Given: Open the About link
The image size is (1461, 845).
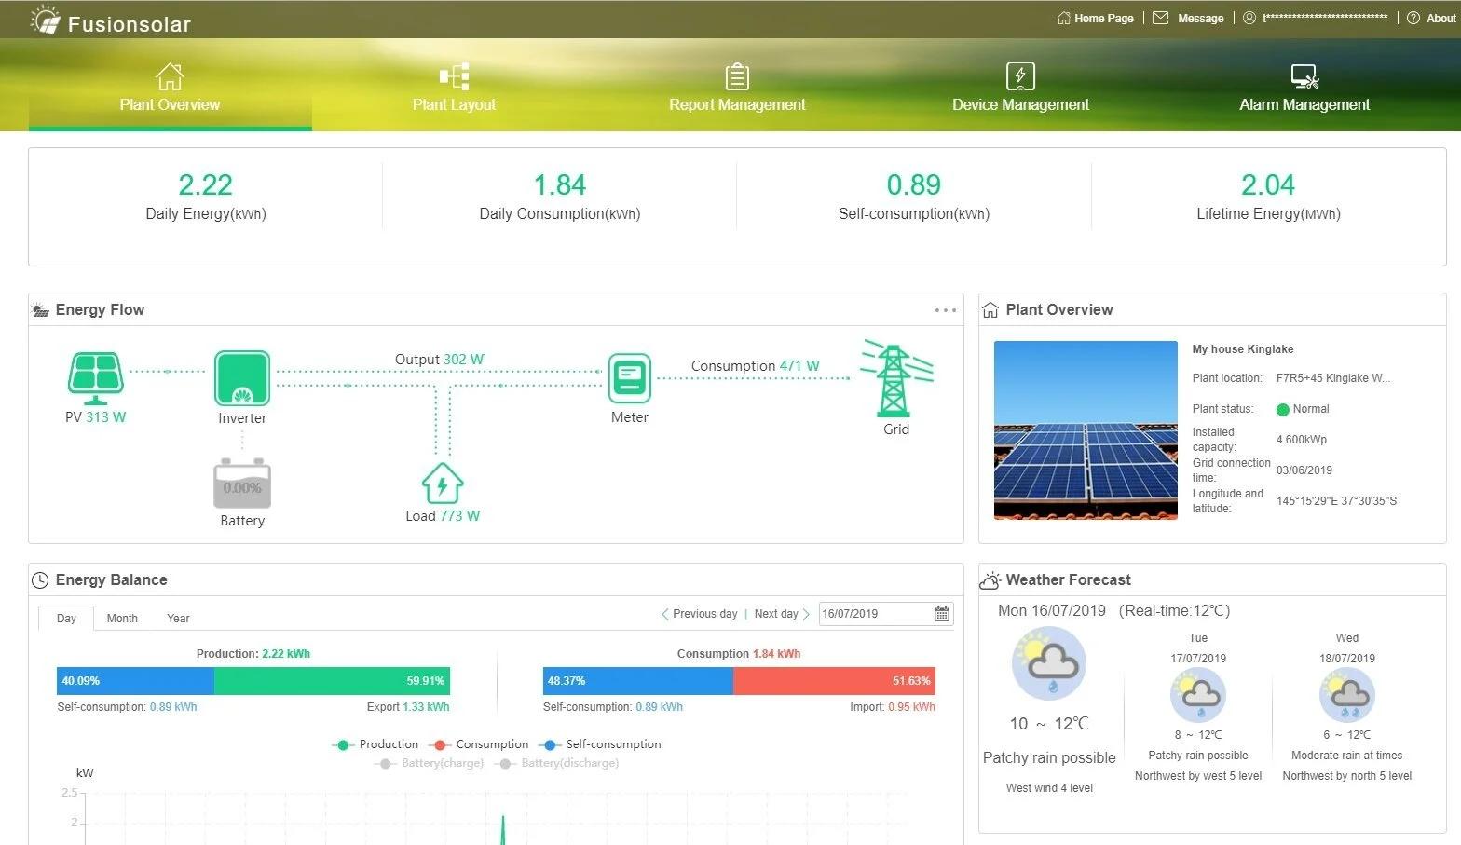Looking at the screenshot, I should [1432, 18].
